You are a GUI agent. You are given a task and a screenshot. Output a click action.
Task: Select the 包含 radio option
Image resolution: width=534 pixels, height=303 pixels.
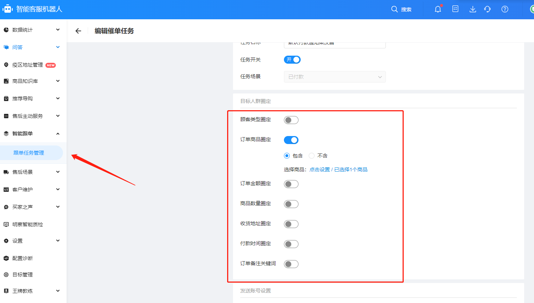(287, 156)
